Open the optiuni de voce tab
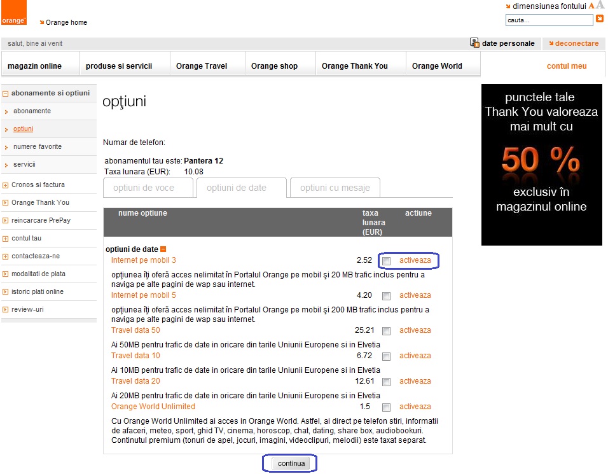 [x=148, y=188]
